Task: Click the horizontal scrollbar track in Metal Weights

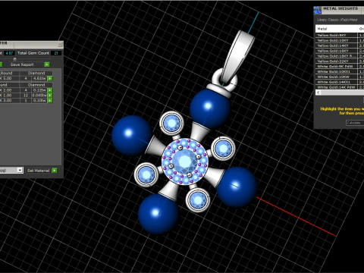Action: coord(342,93)
